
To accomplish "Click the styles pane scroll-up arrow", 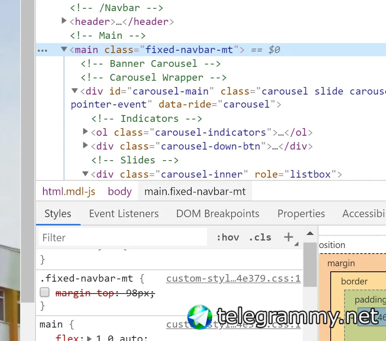I will tap(310, 233).
